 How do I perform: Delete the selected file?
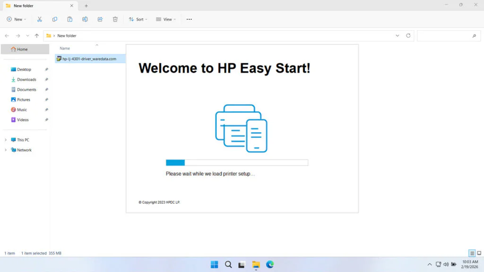(115, 19)
